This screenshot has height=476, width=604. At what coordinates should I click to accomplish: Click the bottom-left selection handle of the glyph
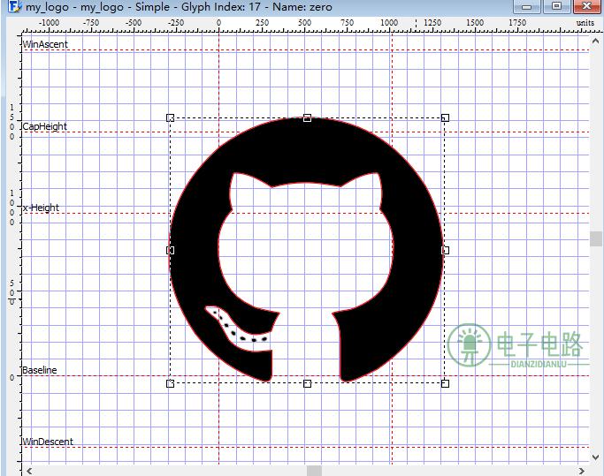(x=171, y=383)
